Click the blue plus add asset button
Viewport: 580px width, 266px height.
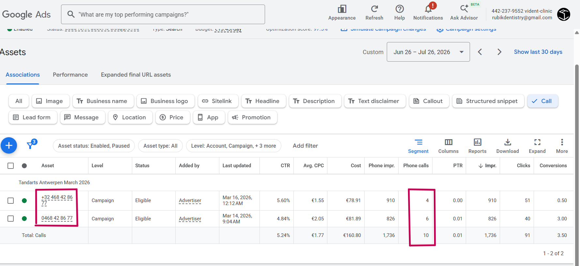[9, 145]
